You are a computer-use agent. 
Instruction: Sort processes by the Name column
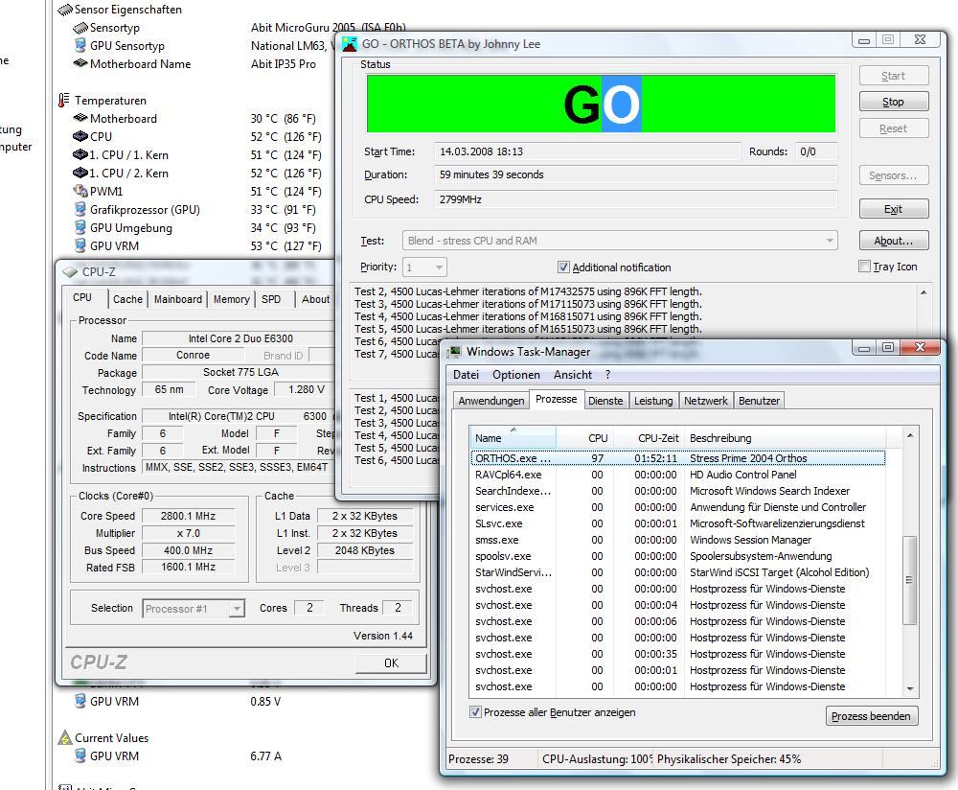click(x=513, y=438)
